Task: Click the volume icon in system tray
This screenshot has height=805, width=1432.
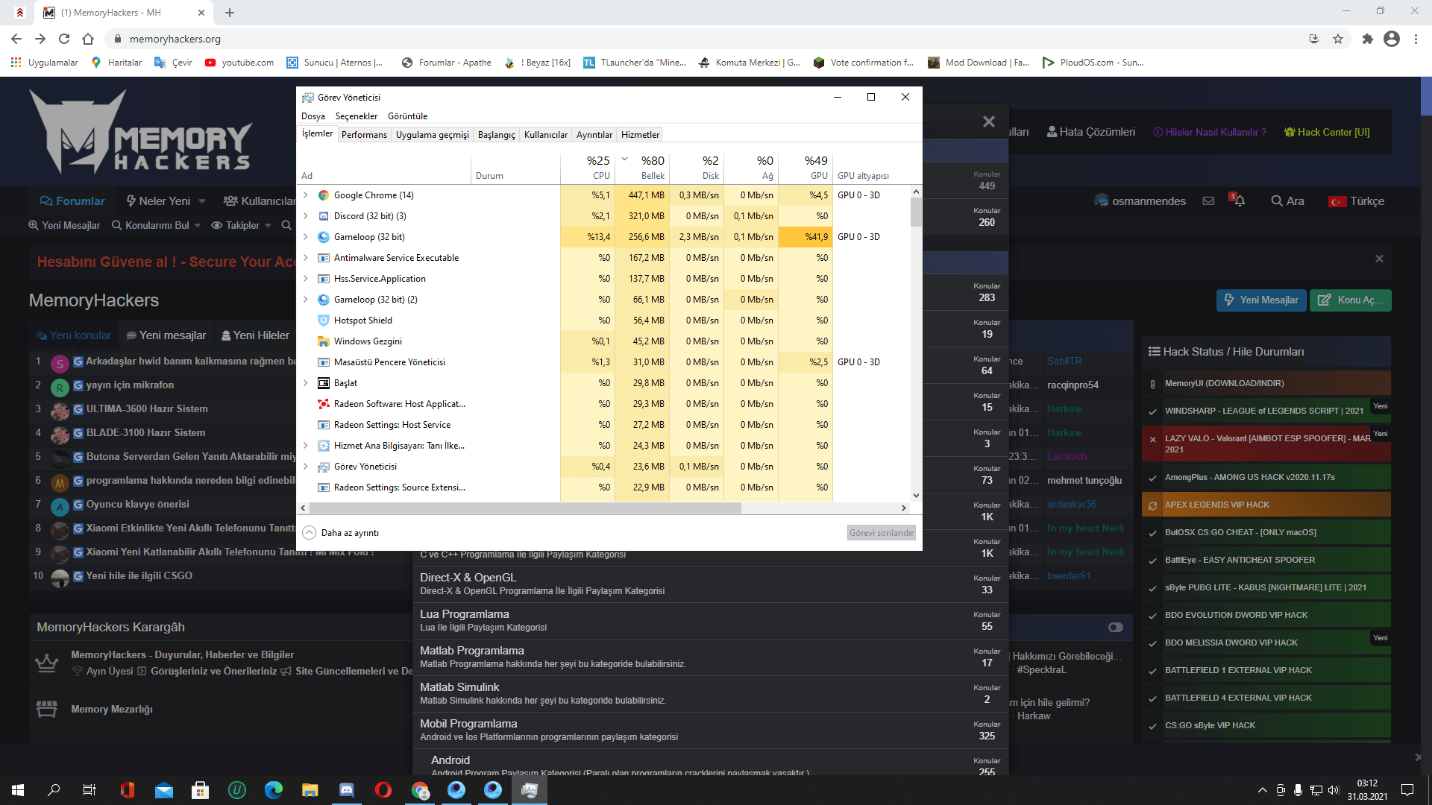Action: click(x=1334, y=790)
